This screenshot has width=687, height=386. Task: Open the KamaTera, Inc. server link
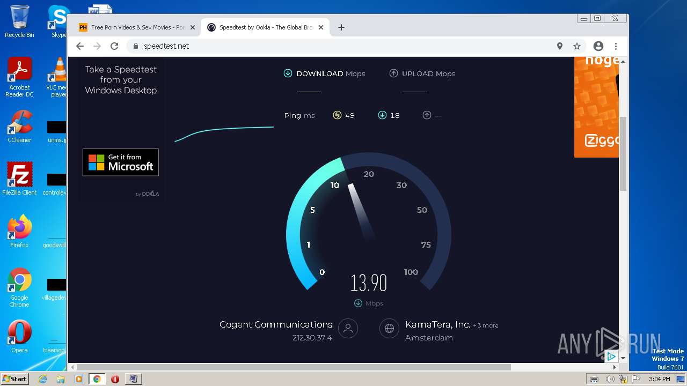(x=438, y=324)
